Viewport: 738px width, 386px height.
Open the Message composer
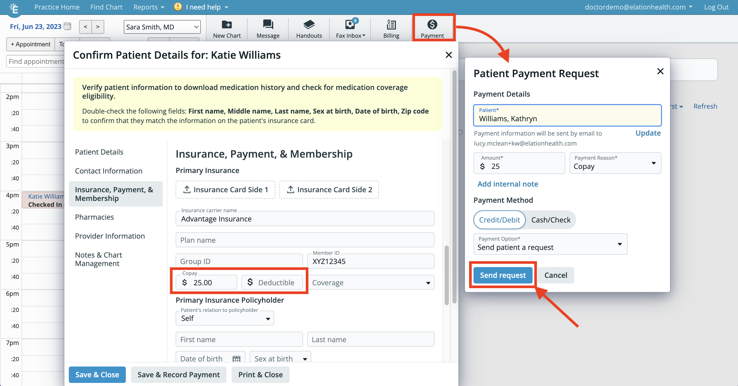point(267,28)
